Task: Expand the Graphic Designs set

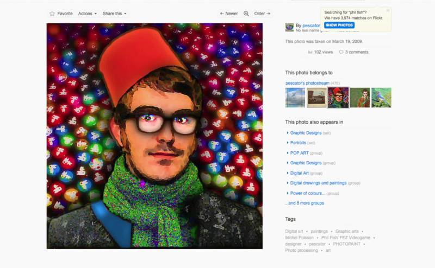Action: [x=306, y=133]
